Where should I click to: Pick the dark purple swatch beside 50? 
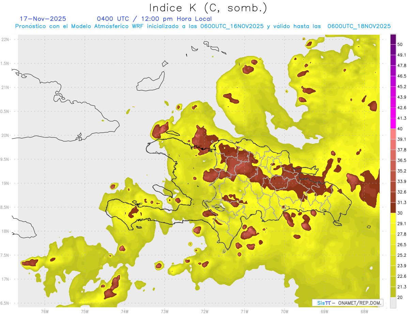click(x=393, y=39)
